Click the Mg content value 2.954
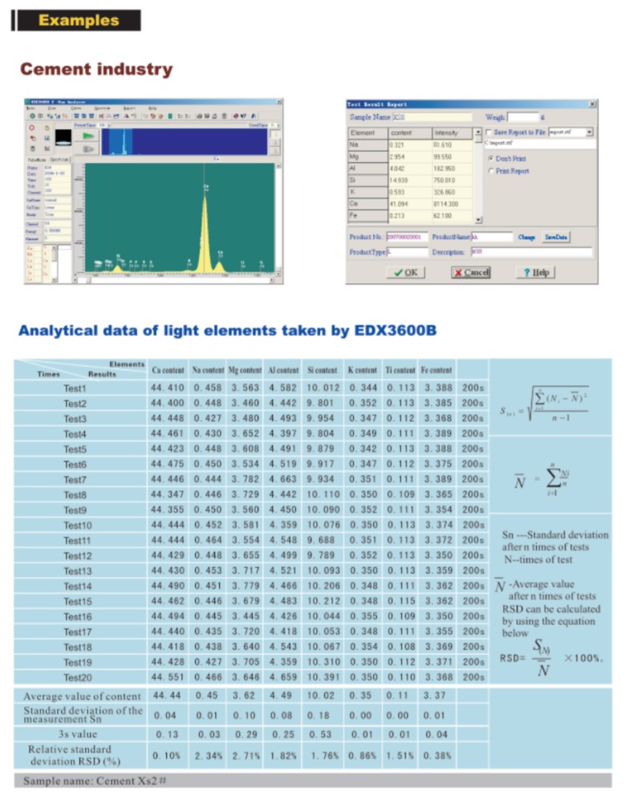Viewport: 628px width, 796px height. pyautogui.click(x=397, y=156)
